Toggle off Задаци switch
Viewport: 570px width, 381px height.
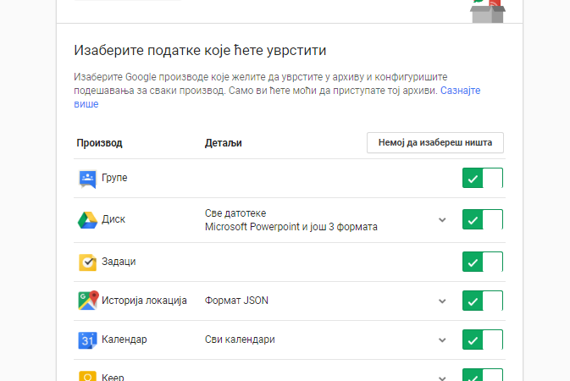pos(483,262)
